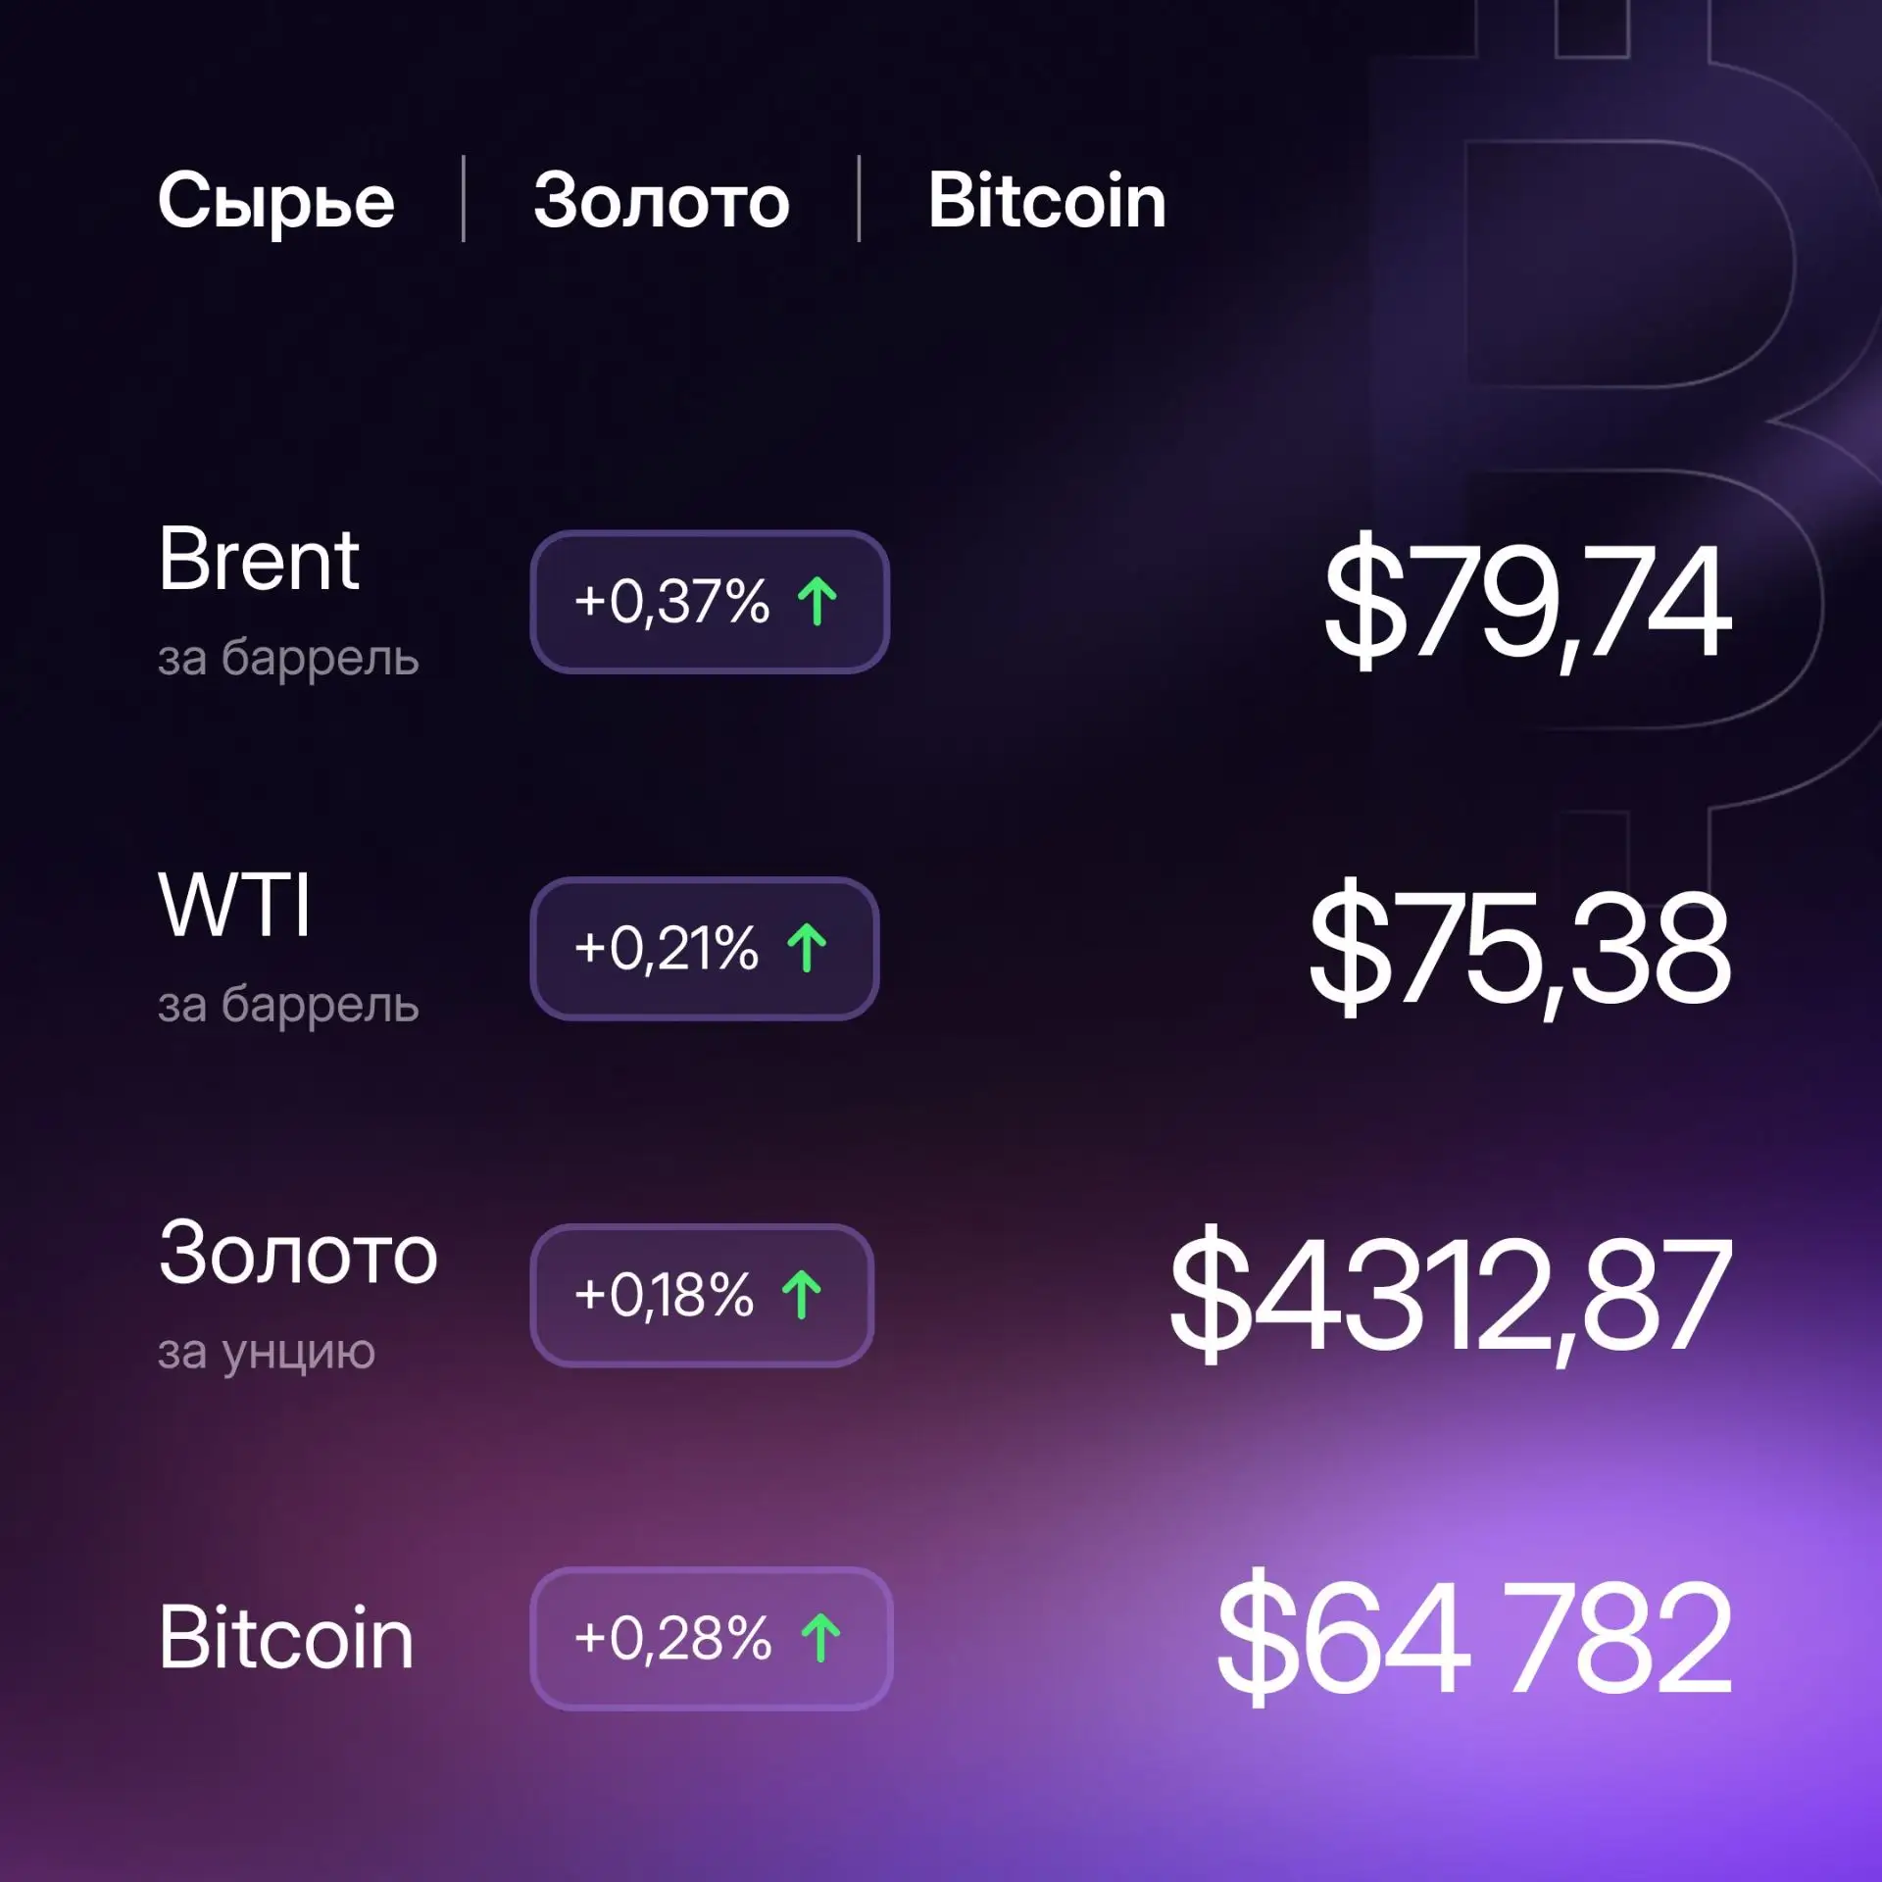Click the Bitcoin +0,28% change badge

pyautogui.click(x=712, y=1638)
